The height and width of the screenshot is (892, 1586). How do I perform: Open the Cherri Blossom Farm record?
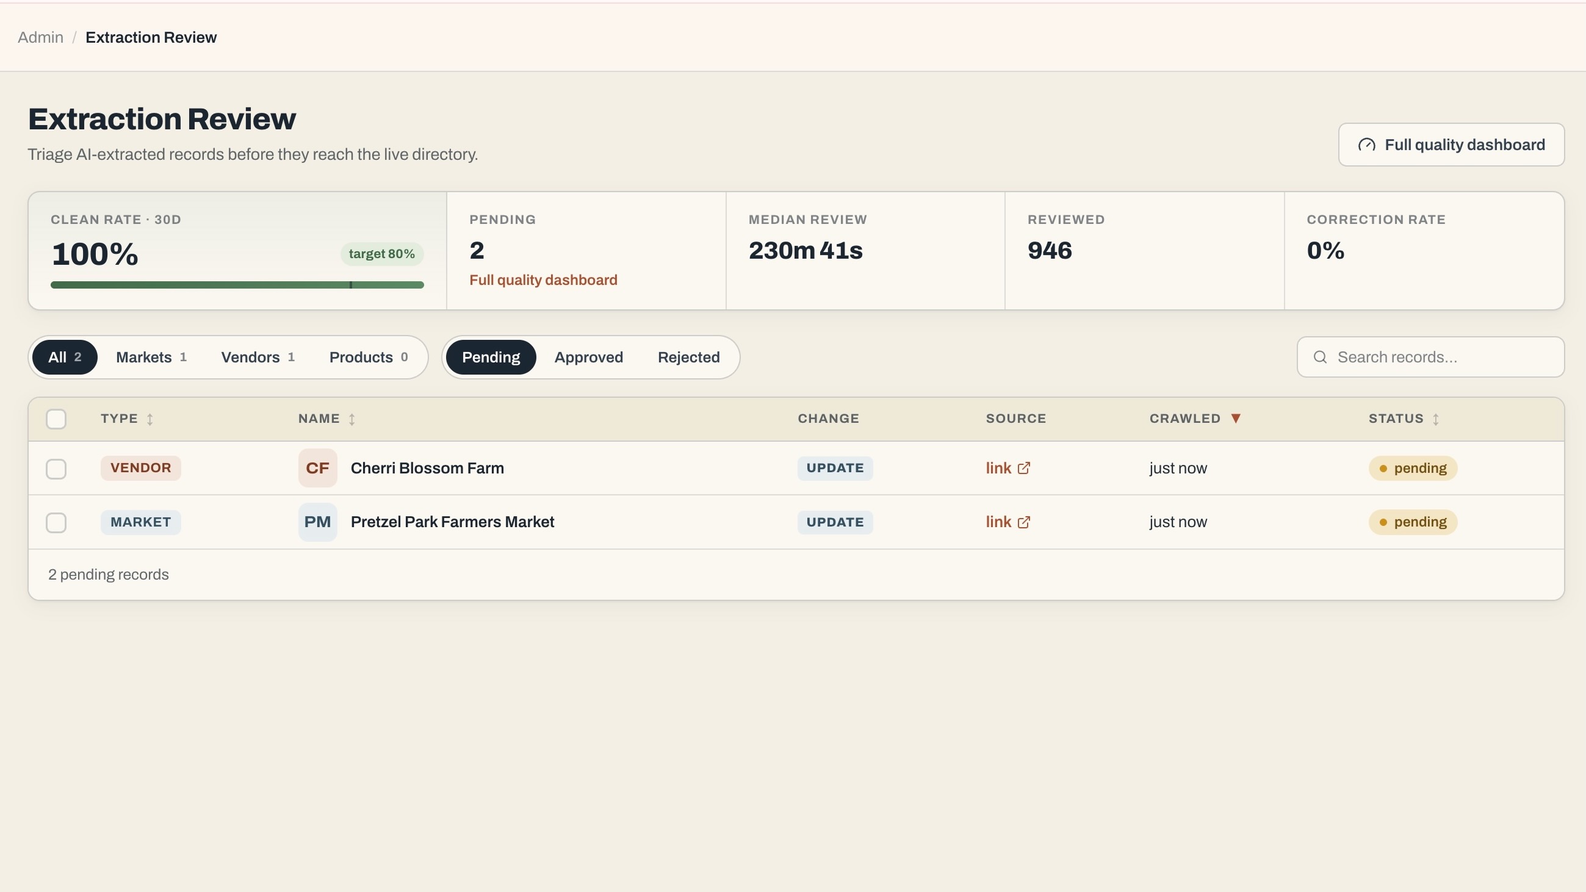[x=427, y=469]
